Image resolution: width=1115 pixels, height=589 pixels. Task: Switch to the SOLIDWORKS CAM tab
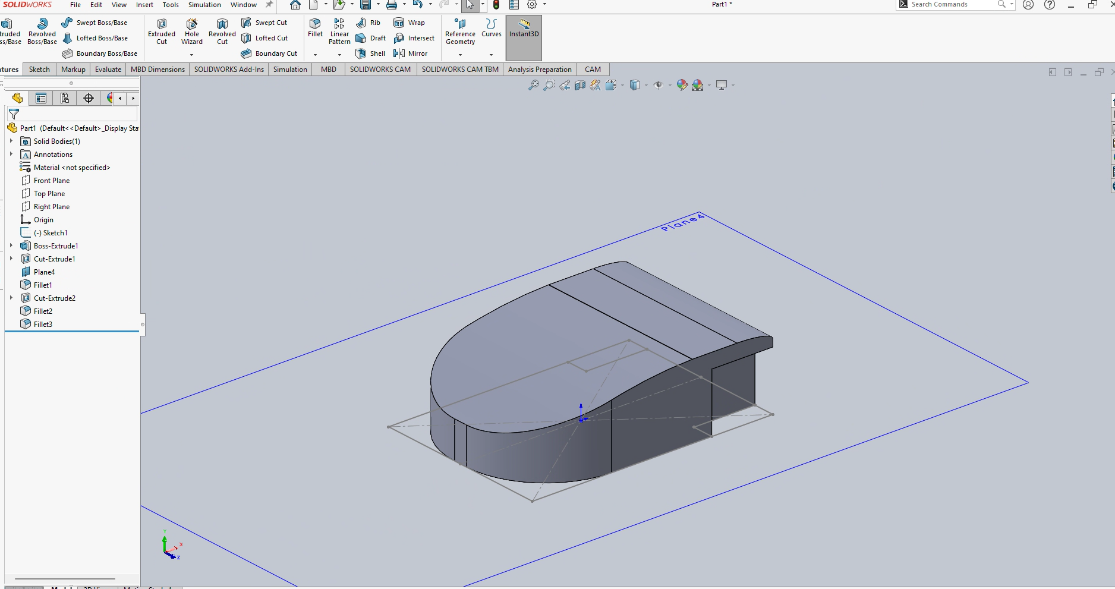click(380, 70)
